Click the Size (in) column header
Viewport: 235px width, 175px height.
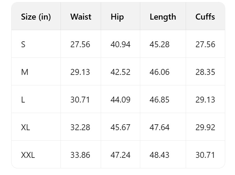click(36, 17)
